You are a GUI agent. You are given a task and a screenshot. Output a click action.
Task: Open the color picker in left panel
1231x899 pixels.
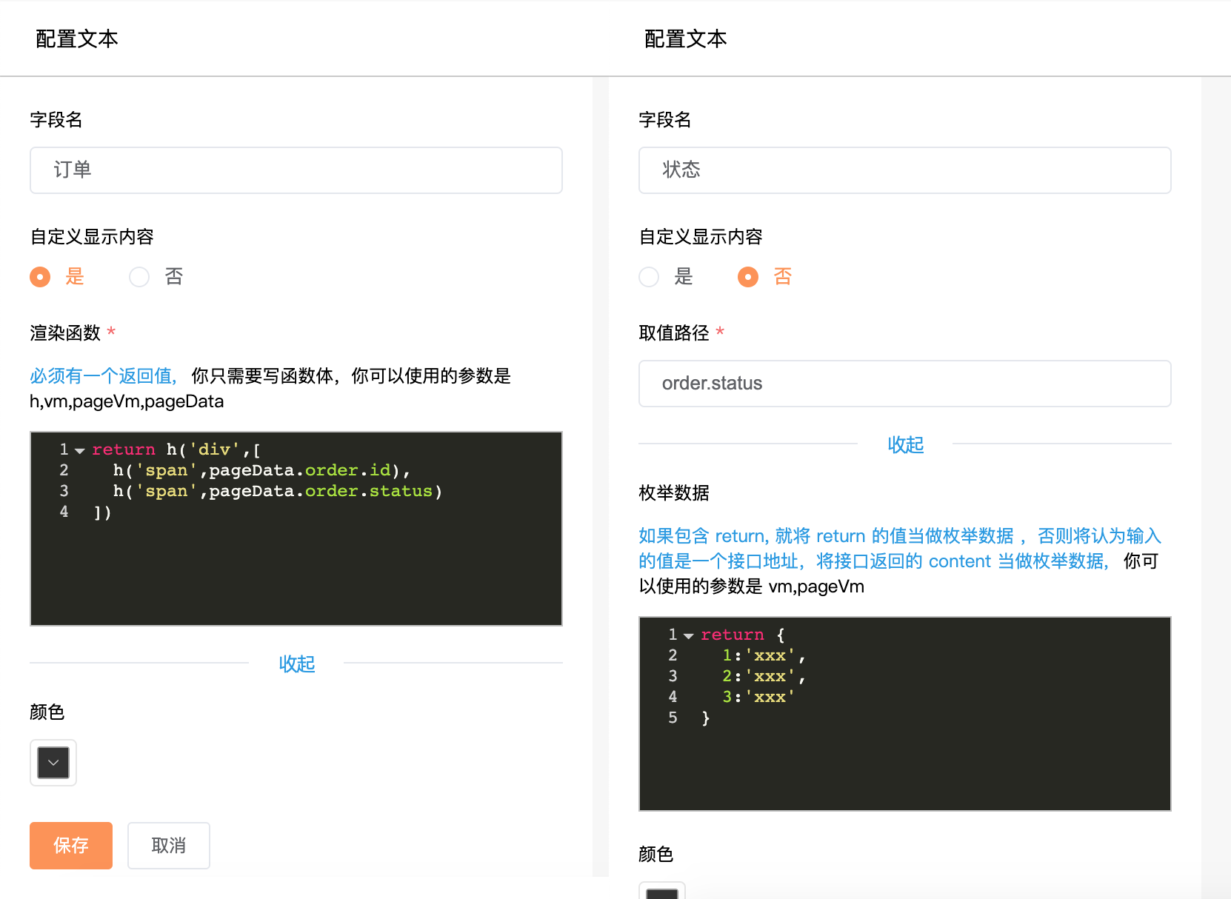[x=53, y=763]
